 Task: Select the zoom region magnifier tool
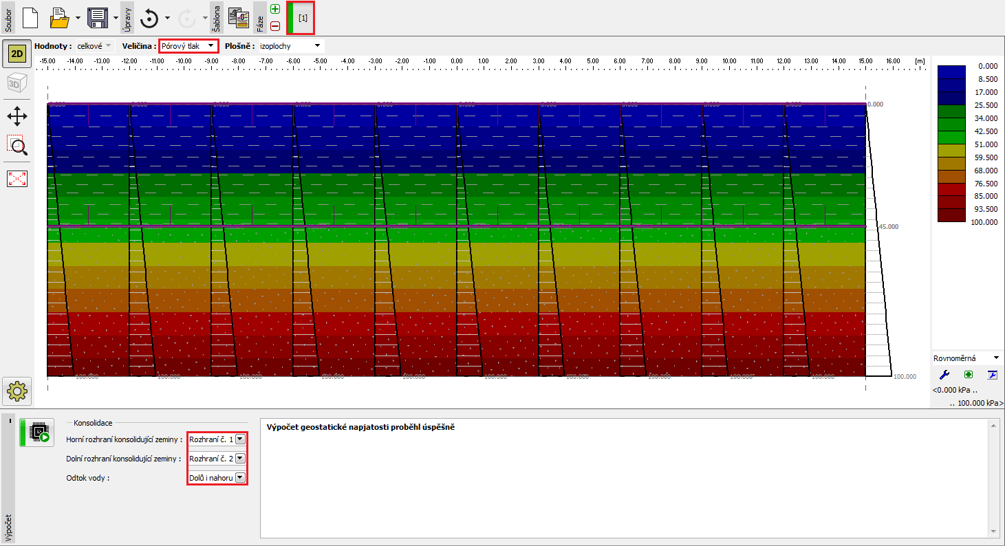pyautogui.click(x=17, y=145)
